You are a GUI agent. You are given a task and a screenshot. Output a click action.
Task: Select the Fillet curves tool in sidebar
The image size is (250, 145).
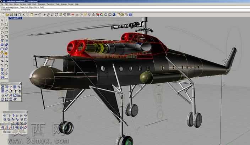coord(6,37)
